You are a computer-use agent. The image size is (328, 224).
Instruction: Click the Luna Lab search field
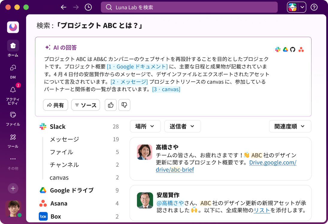click(x=189, y=7)
